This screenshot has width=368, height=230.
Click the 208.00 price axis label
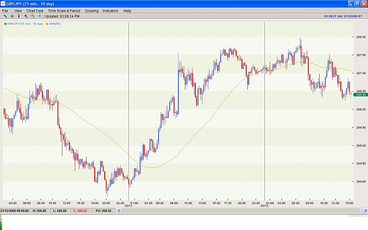click(x=361, y=37)
